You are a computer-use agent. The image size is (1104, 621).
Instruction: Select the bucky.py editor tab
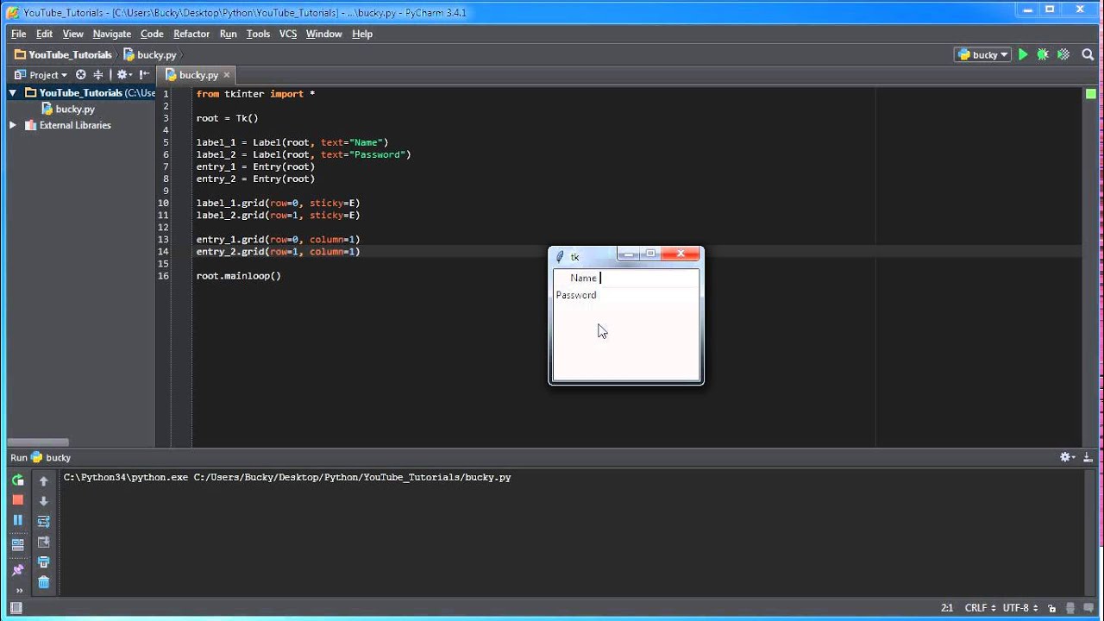[197, 75]
